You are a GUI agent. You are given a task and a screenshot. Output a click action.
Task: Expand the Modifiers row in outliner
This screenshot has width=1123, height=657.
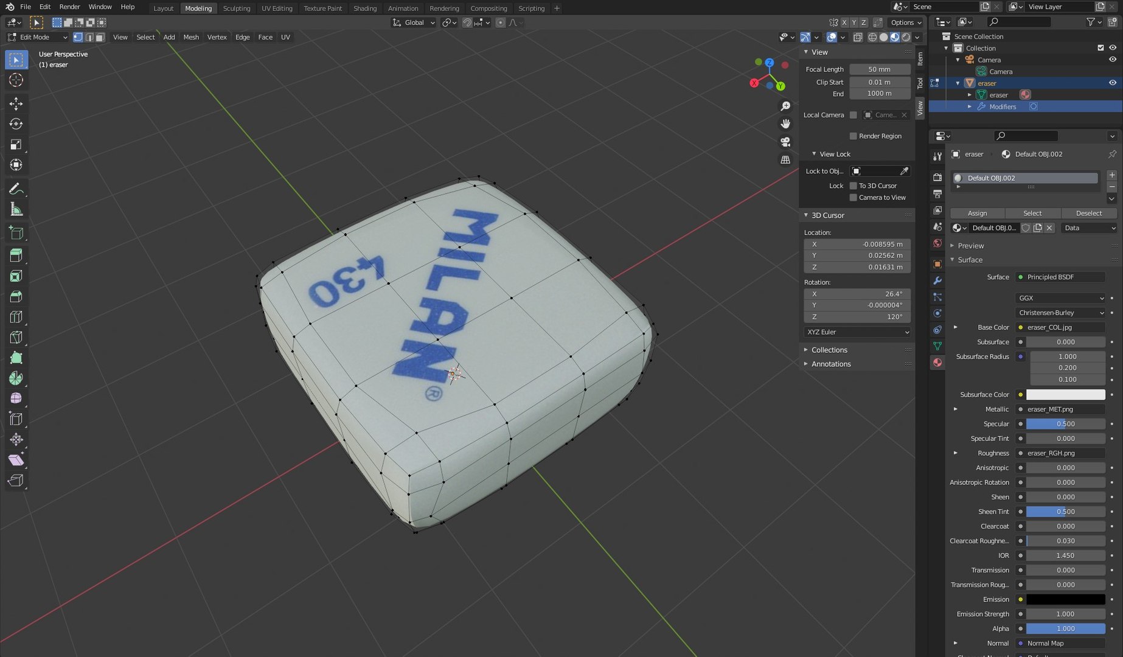(970, 106)
